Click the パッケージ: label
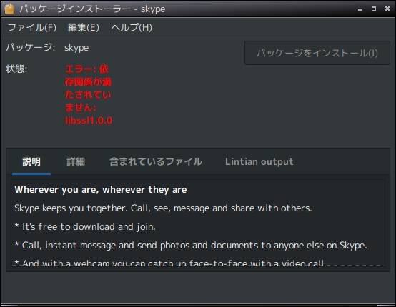The width and height of the screenshot is (396, 307). (x=31, y=47)
